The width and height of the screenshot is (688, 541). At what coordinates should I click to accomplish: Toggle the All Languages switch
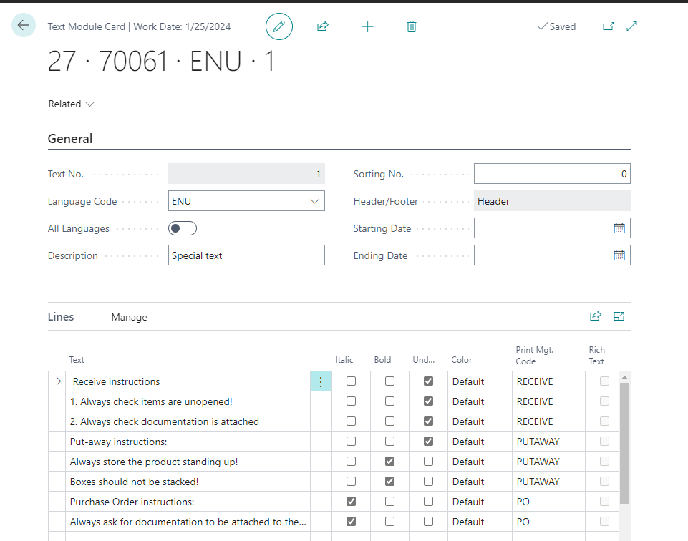(183, 228)
